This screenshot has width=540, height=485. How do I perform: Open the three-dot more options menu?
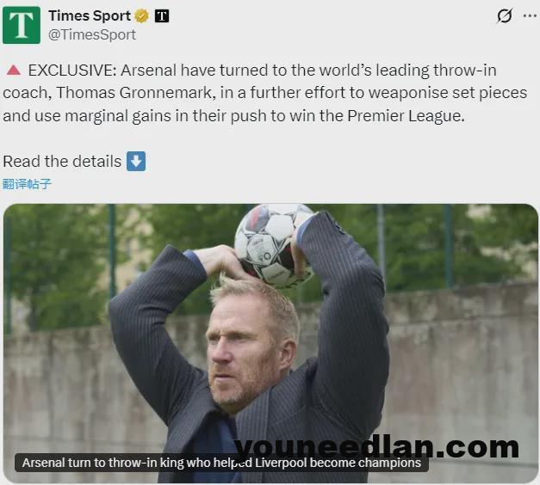(530, 15)
